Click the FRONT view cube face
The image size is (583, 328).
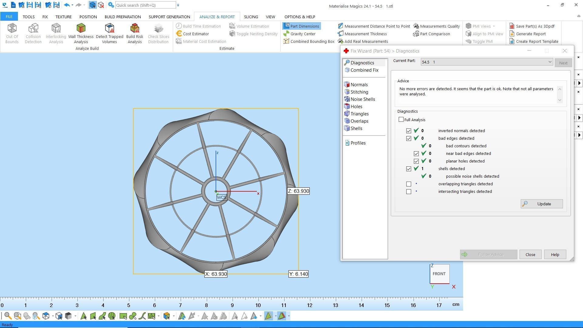click(x=439, y=274)
